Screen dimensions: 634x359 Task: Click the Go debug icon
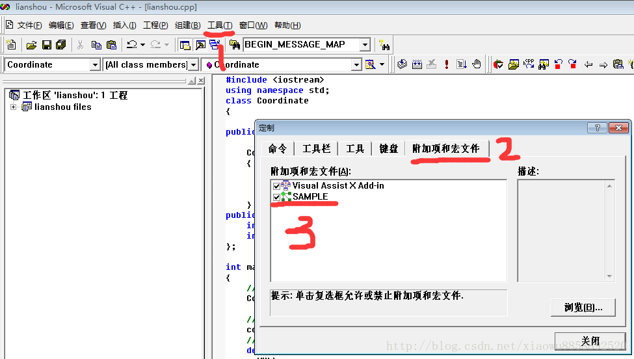coord(461,64)
